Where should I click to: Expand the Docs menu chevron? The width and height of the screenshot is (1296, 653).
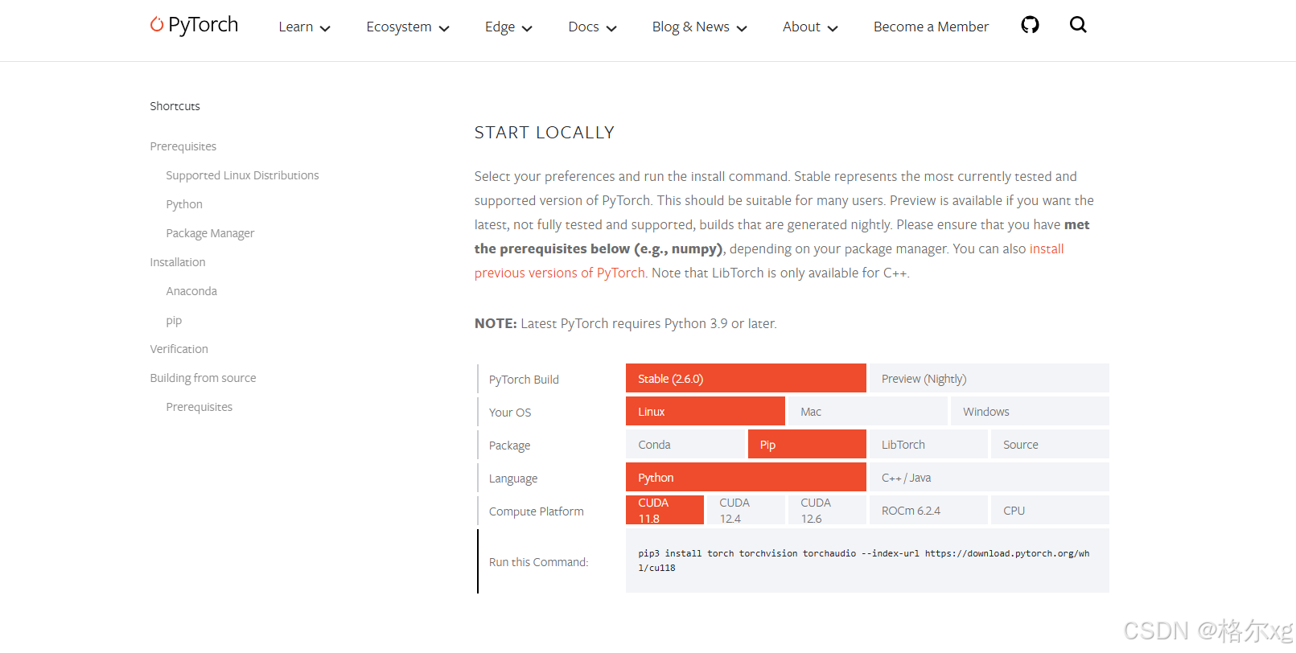(x=611, y=28)
